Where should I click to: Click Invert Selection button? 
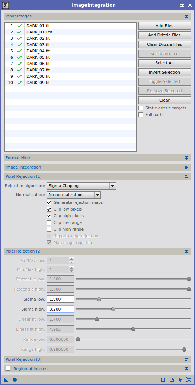(164, 72)
